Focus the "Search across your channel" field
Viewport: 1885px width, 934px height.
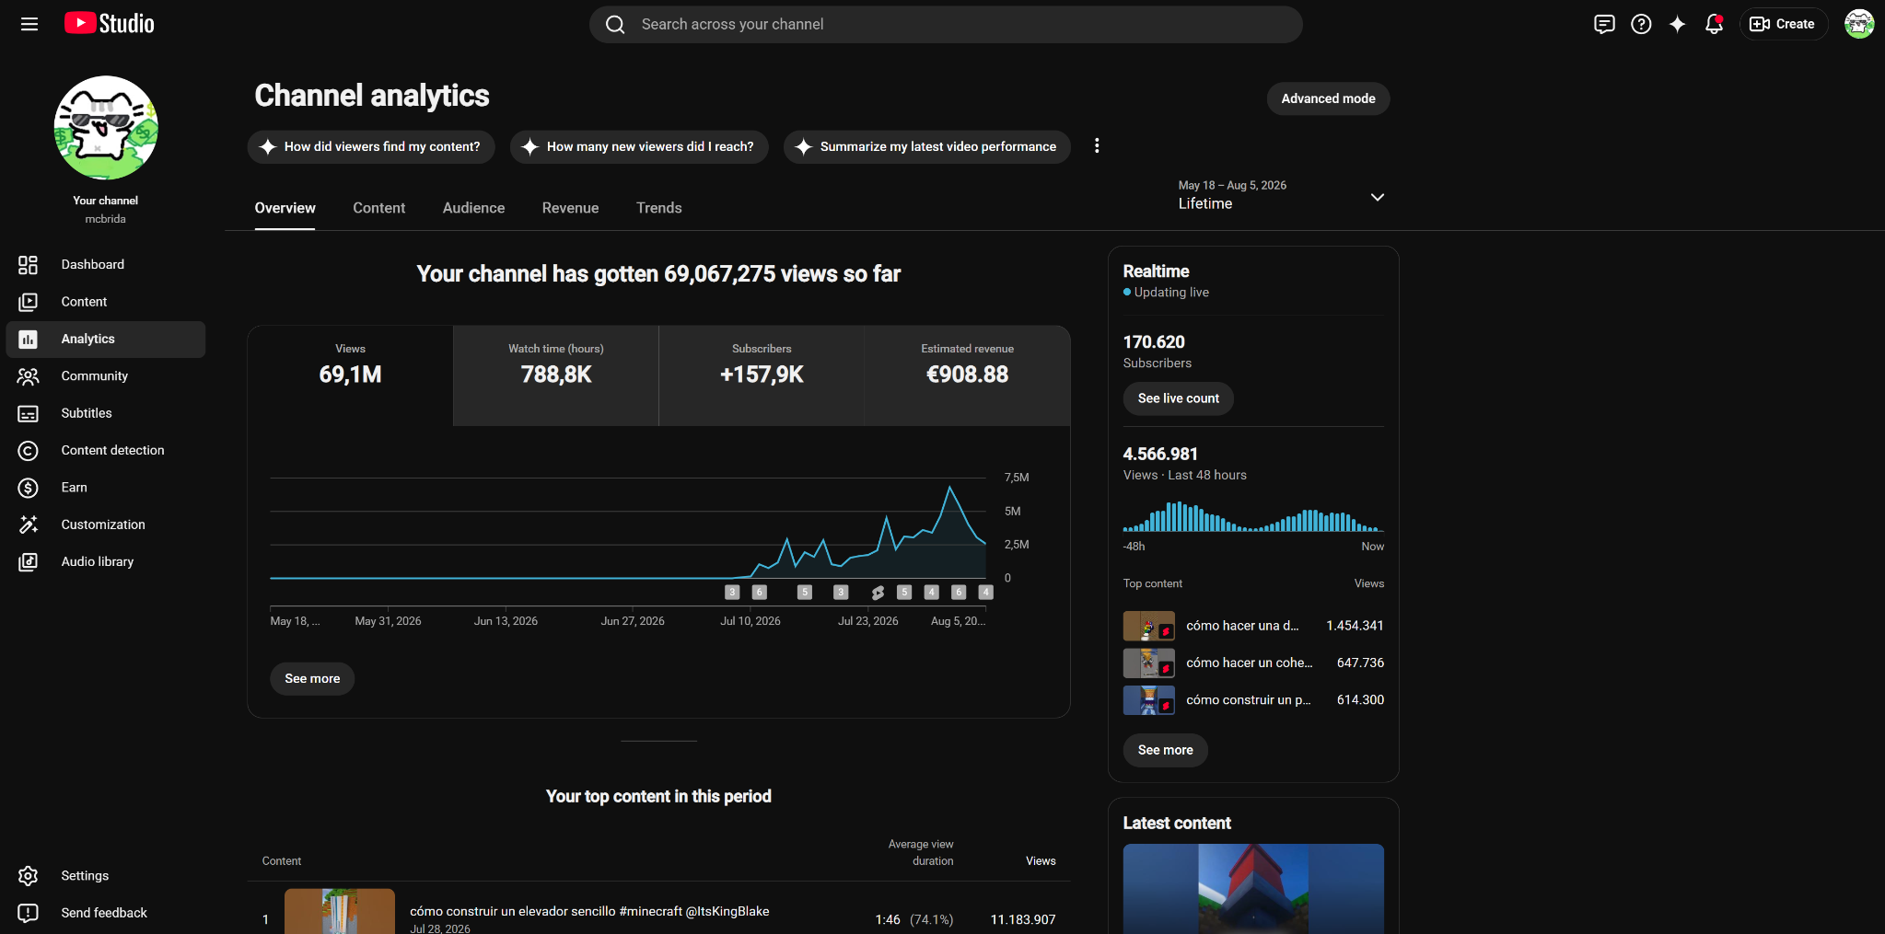(946, 25)
